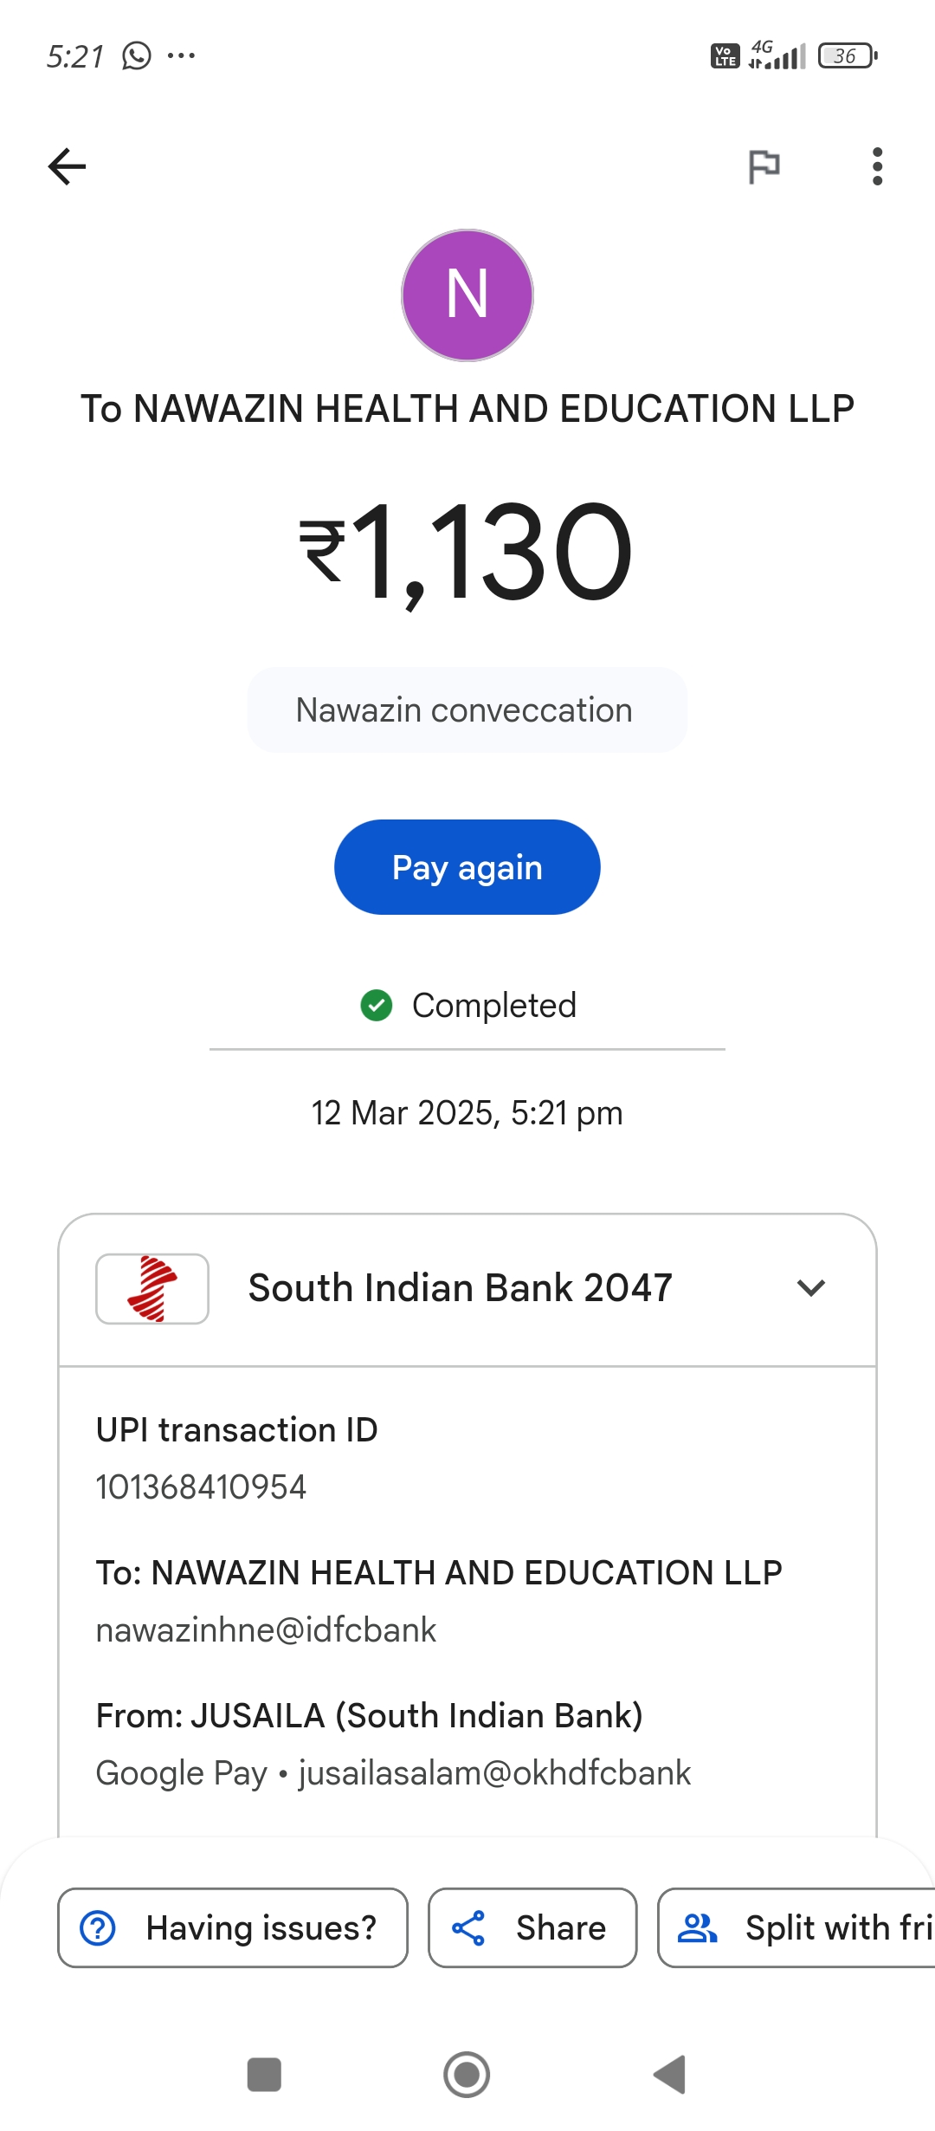The height and width of the screenshot is (2131, 935).
Task: Tap the WhatsApp notification icon in status bar
Action: click(137, 56)
